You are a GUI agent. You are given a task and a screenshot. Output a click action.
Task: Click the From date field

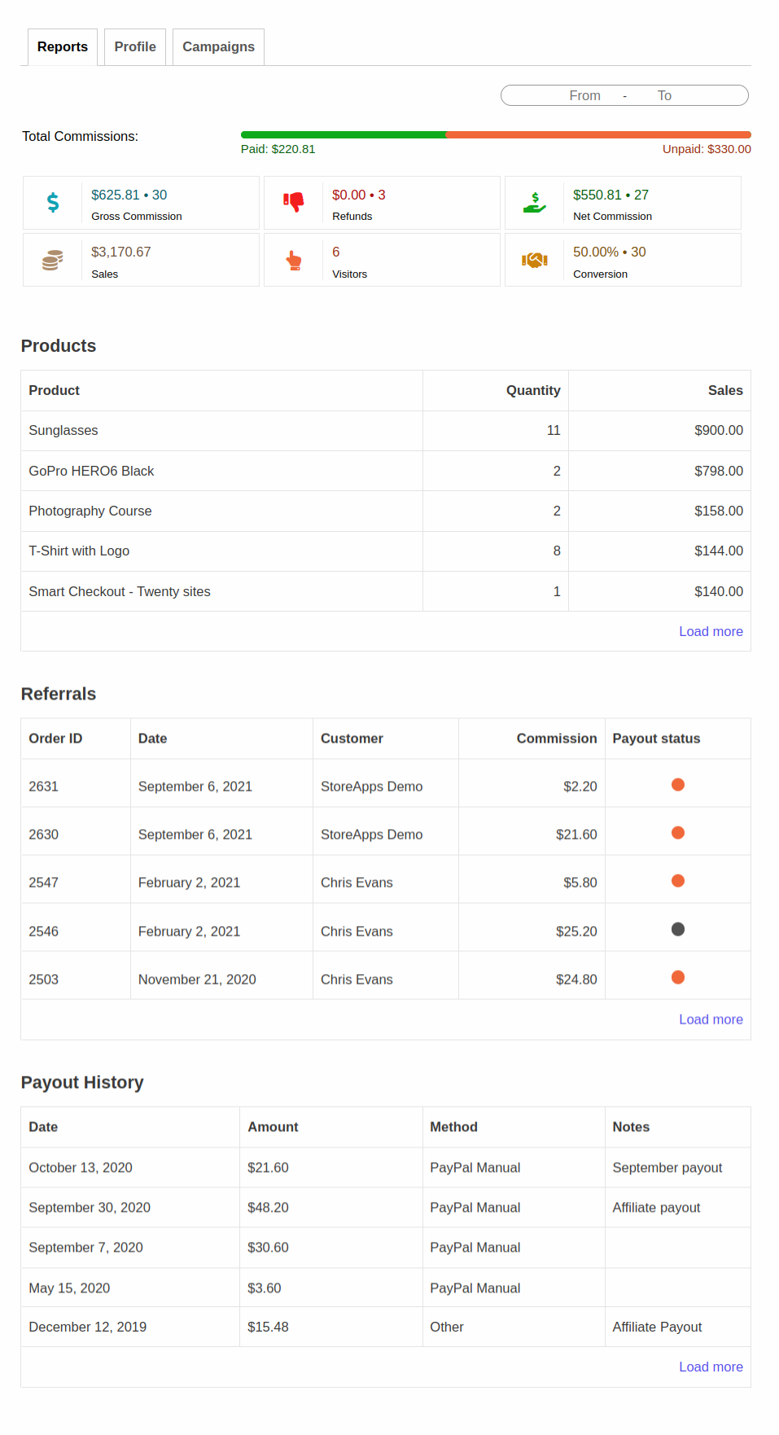(x=584, y=96)
